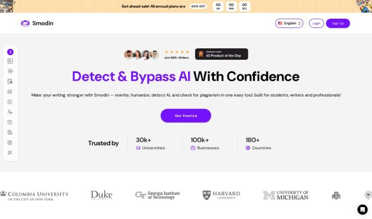Image resolution: width=372 pixels, height=219 pixels.
Task: Click the 40% OFF sale badge
Action: pos(198,6)
